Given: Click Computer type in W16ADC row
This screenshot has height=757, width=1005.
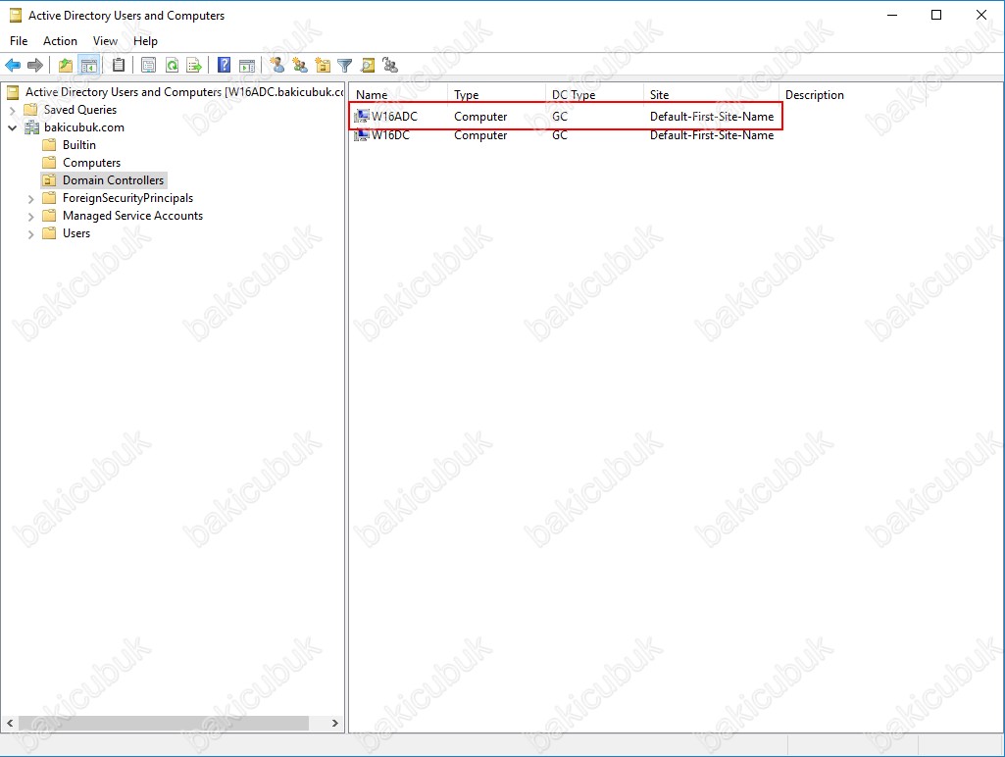Looking at the screenshot, I should coord(480,117).
